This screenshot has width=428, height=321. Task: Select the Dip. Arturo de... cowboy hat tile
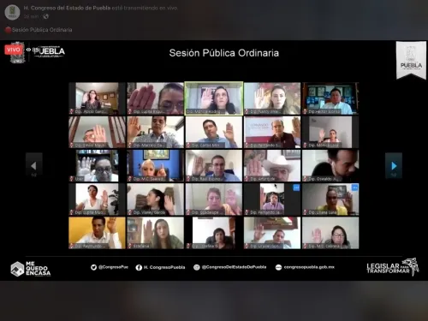[x=272, y=166]
